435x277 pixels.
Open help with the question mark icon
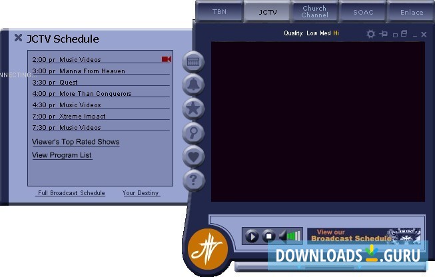tap(194, 180)
